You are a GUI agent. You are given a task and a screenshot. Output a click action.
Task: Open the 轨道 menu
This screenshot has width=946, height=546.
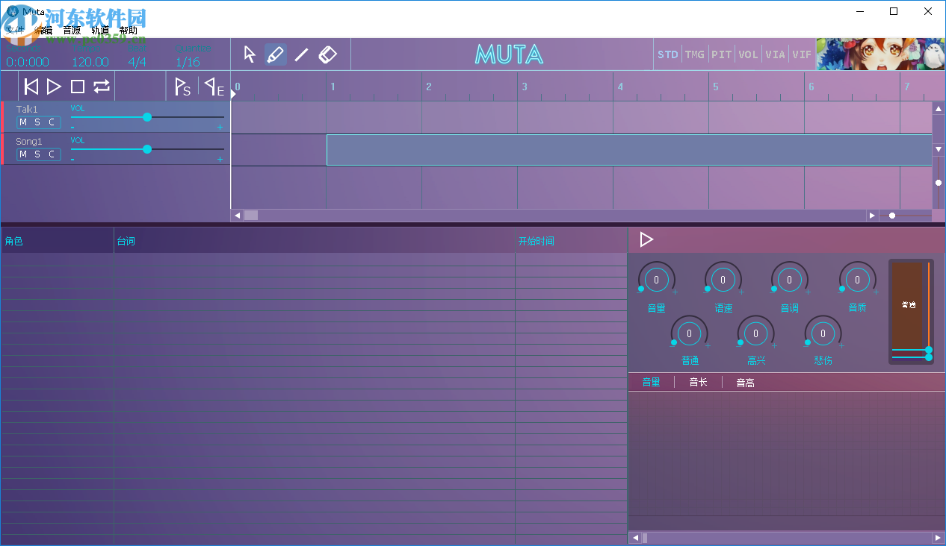pos(99,30)
